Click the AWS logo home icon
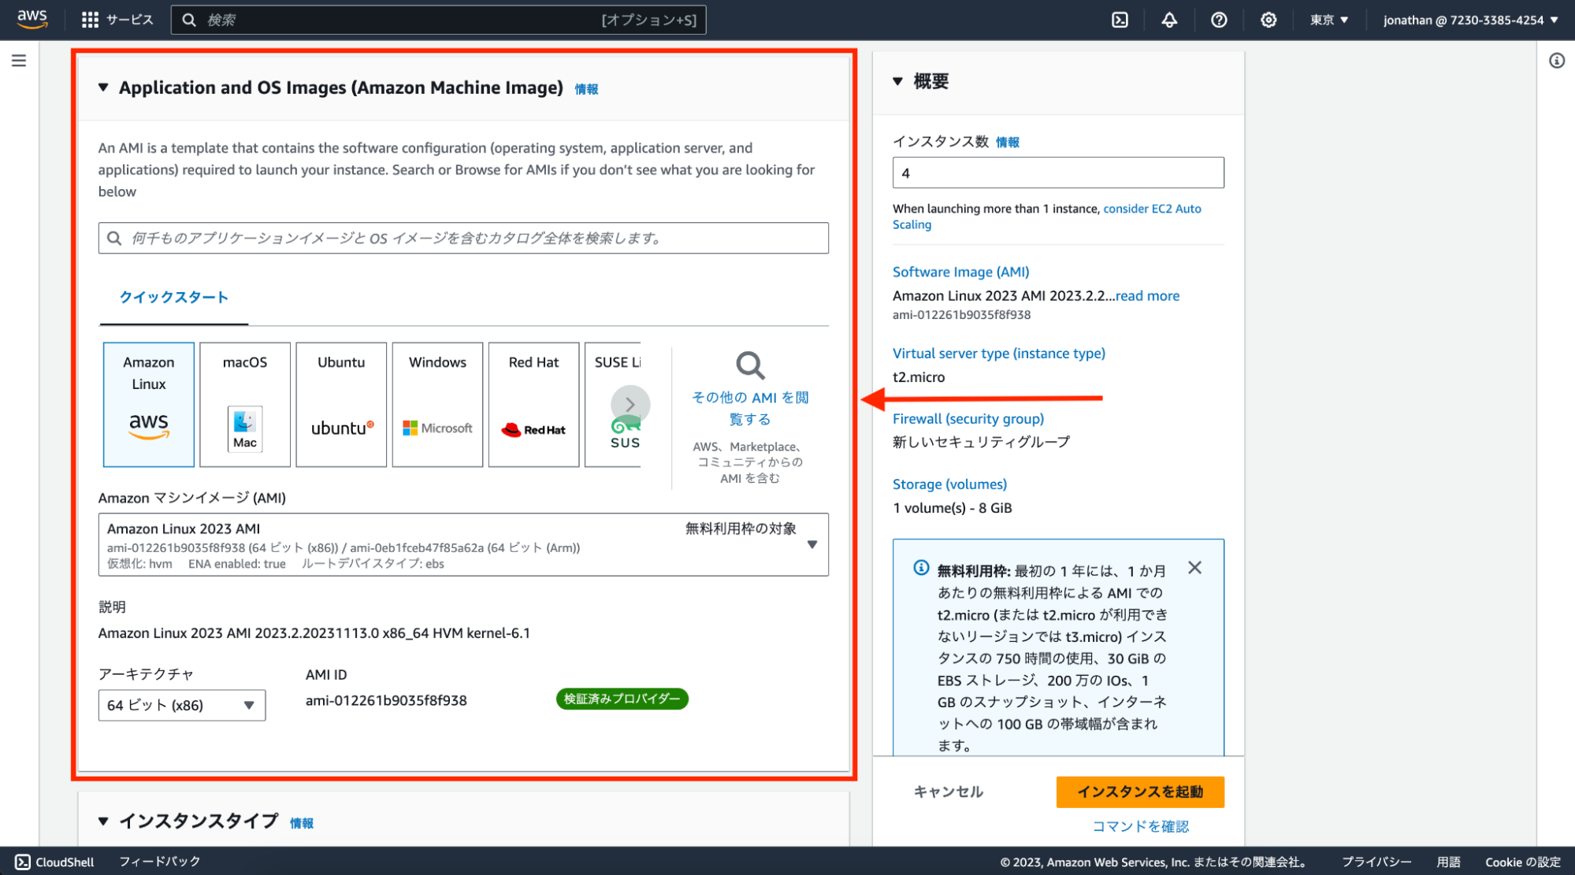The width and height of the screenshot is (1575, 875). pos(32,19)
